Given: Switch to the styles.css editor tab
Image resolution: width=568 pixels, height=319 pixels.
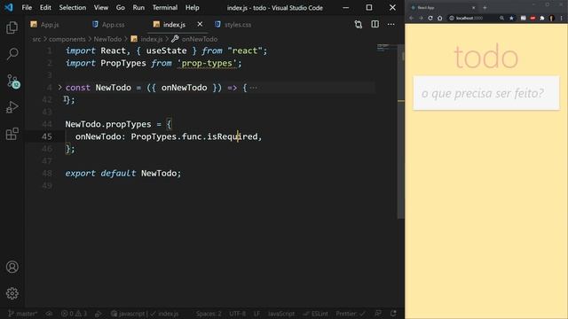Looking at the screenshot, I should [233, 24].
